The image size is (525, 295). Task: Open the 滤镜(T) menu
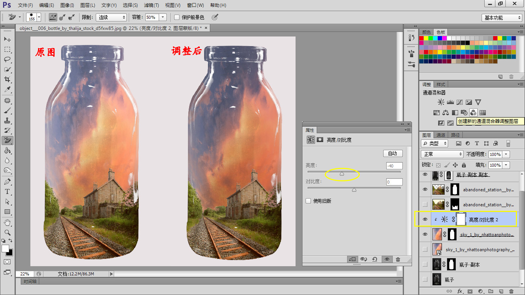(x=151, y=5)
